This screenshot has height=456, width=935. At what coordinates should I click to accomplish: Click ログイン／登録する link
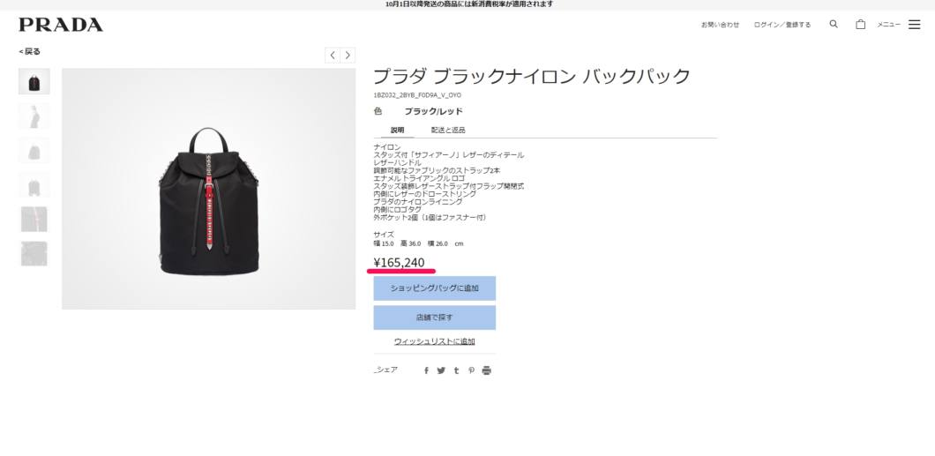(x=782, y=25)
